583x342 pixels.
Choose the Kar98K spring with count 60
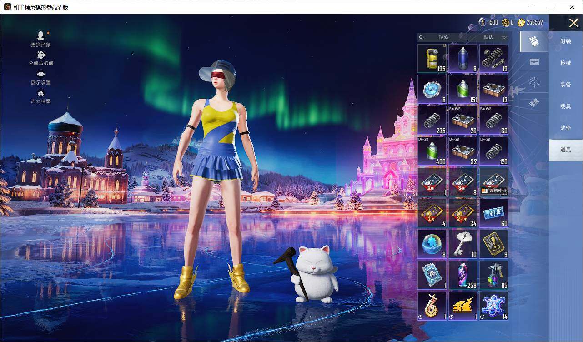click(494, 120)
